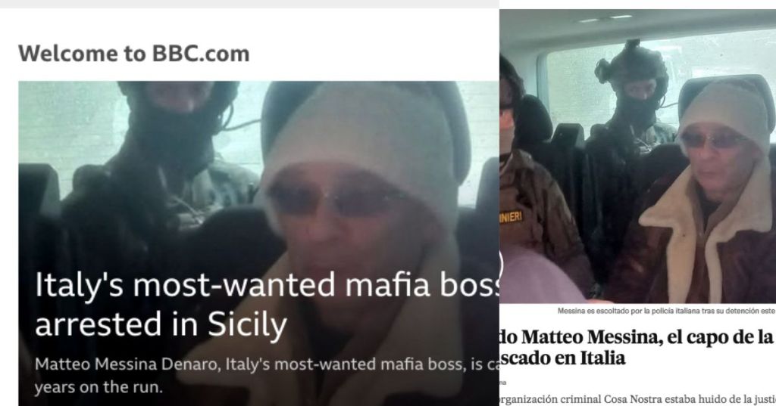Screen dimensions: 776x406
Task: Open the Spanish 'Matteo Messina, el capo' headline
Action: [636, 337]
